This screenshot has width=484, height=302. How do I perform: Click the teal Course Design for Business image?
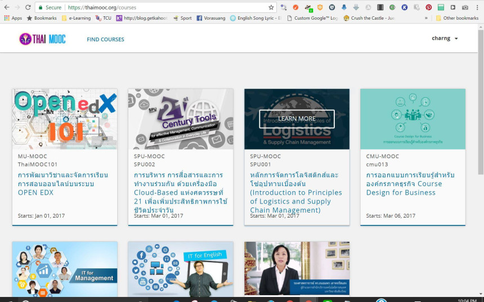tap(413, 119)
